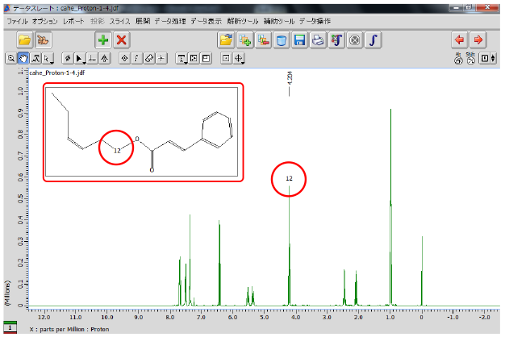Open the レポート menu
Screen dimensions: 505x337
pyautogui.click(x=73, y=21)
